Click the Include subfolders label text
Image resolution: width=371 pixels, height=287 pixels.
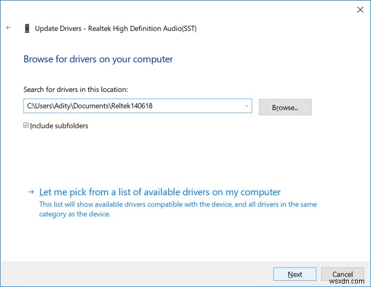pos(59,126)
